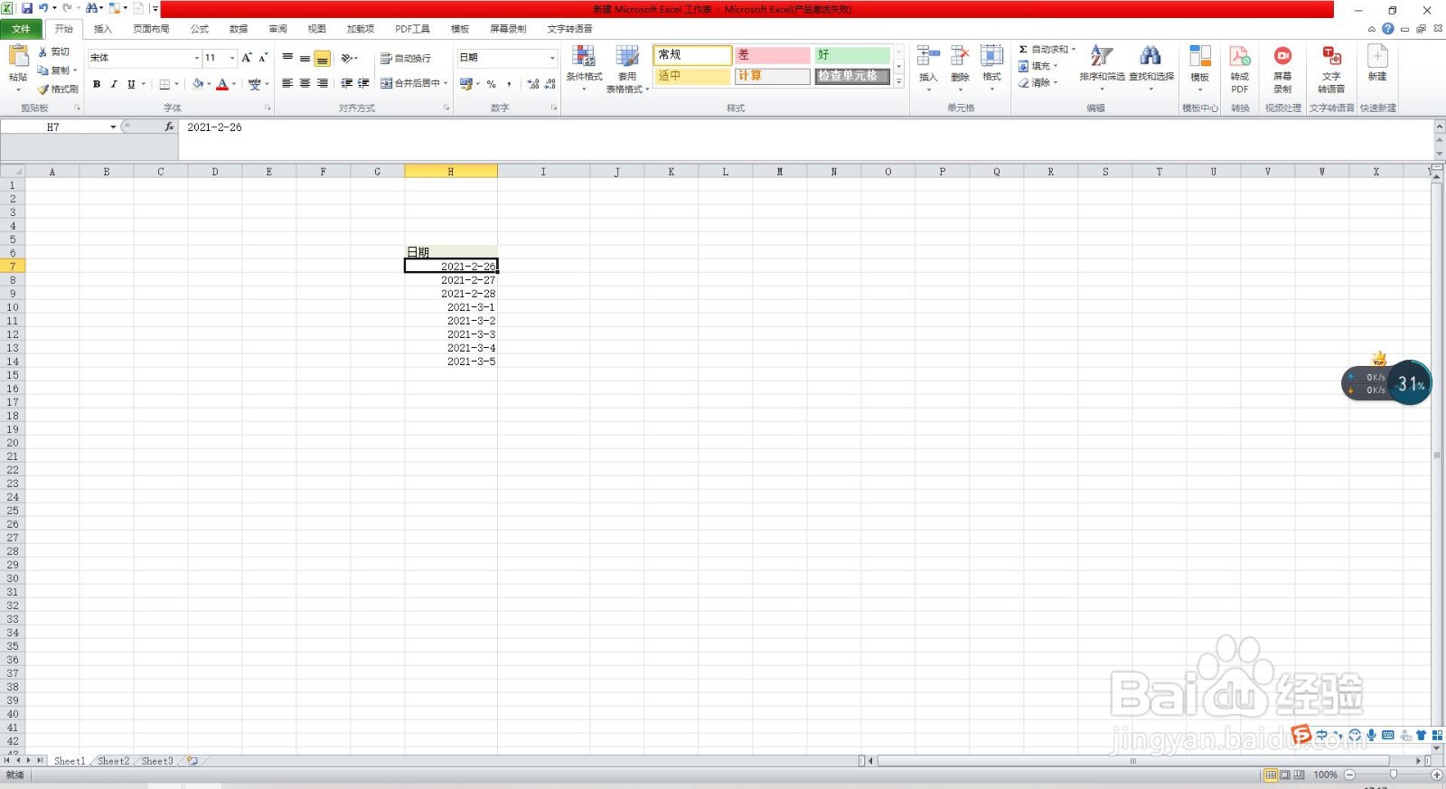Apply percent style format

coord(492,84)
